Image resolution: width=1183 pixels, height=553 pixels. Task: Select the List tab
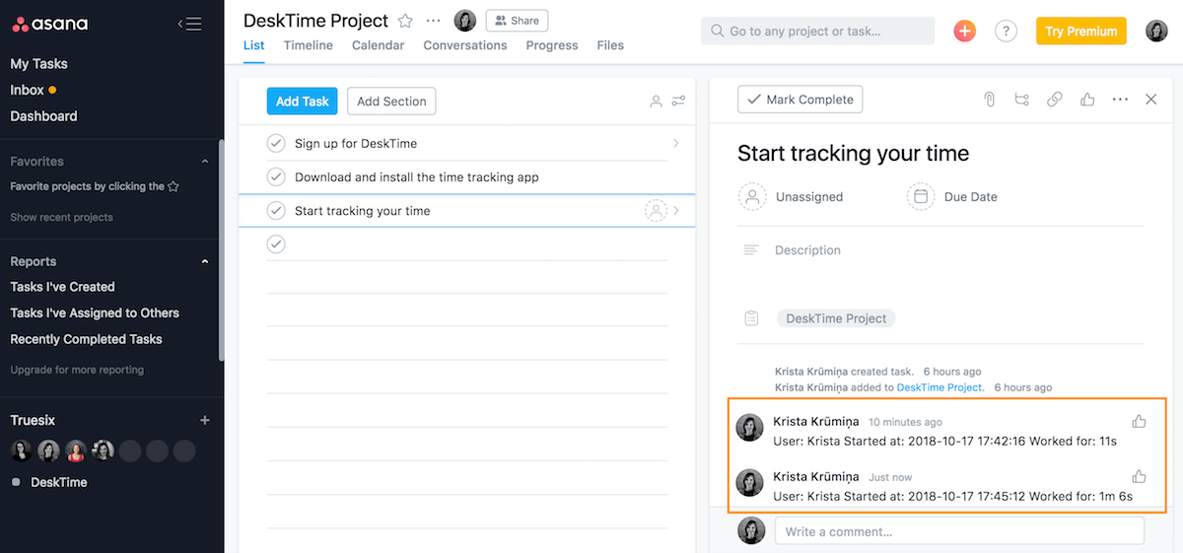click(253, 45)
